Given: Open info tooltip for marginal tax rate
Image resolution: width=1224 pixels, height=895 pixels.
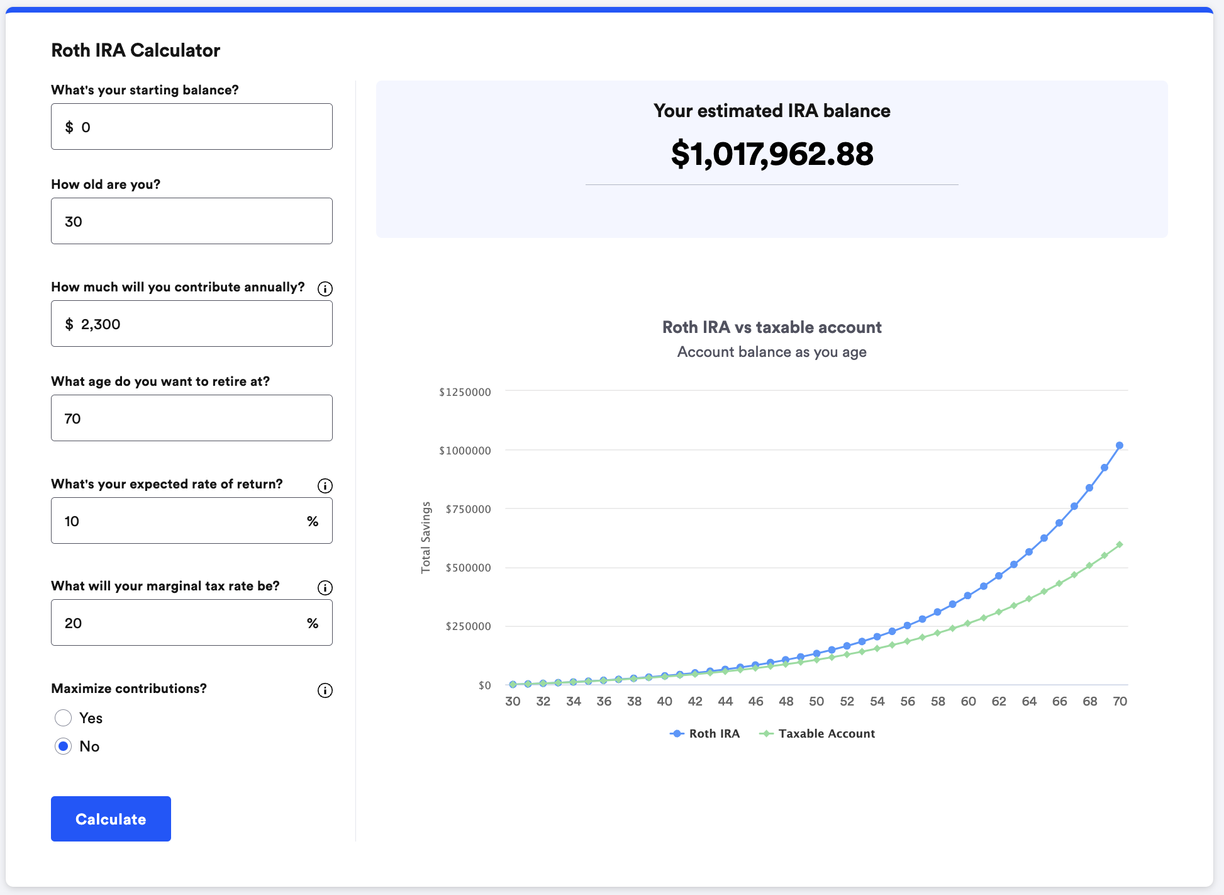Looking at the screenshot, I should (325, 588).
